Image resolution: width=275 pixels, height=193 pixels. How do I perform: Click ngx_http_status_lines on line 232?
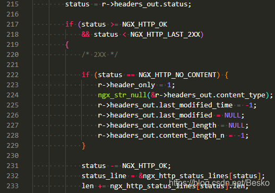[186, 176]
